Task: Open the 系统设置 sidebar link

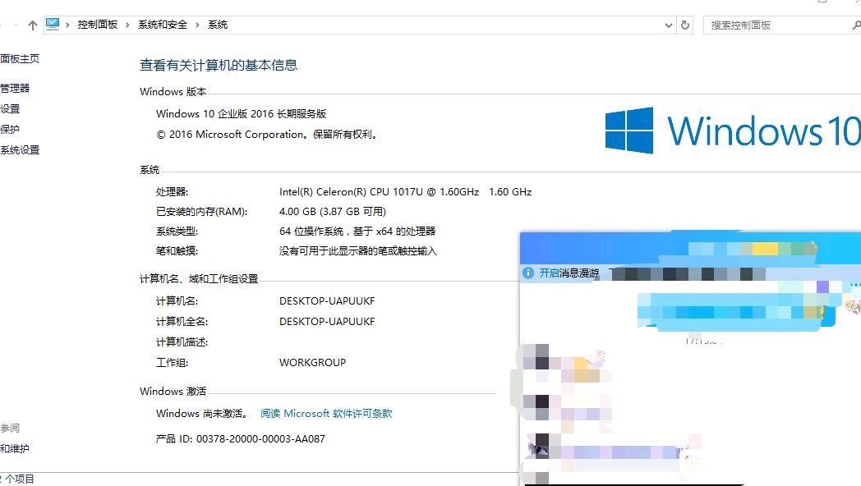Action: [x=20, y=149]
